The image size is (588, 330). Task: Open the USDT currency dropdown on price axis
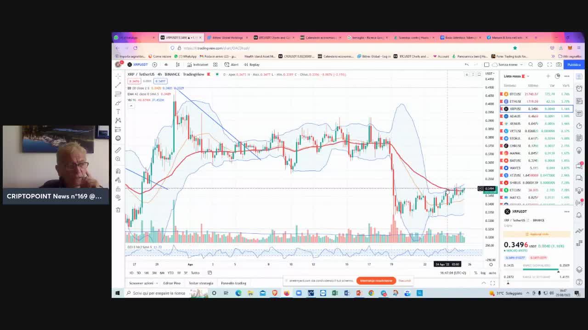(490, 74)
